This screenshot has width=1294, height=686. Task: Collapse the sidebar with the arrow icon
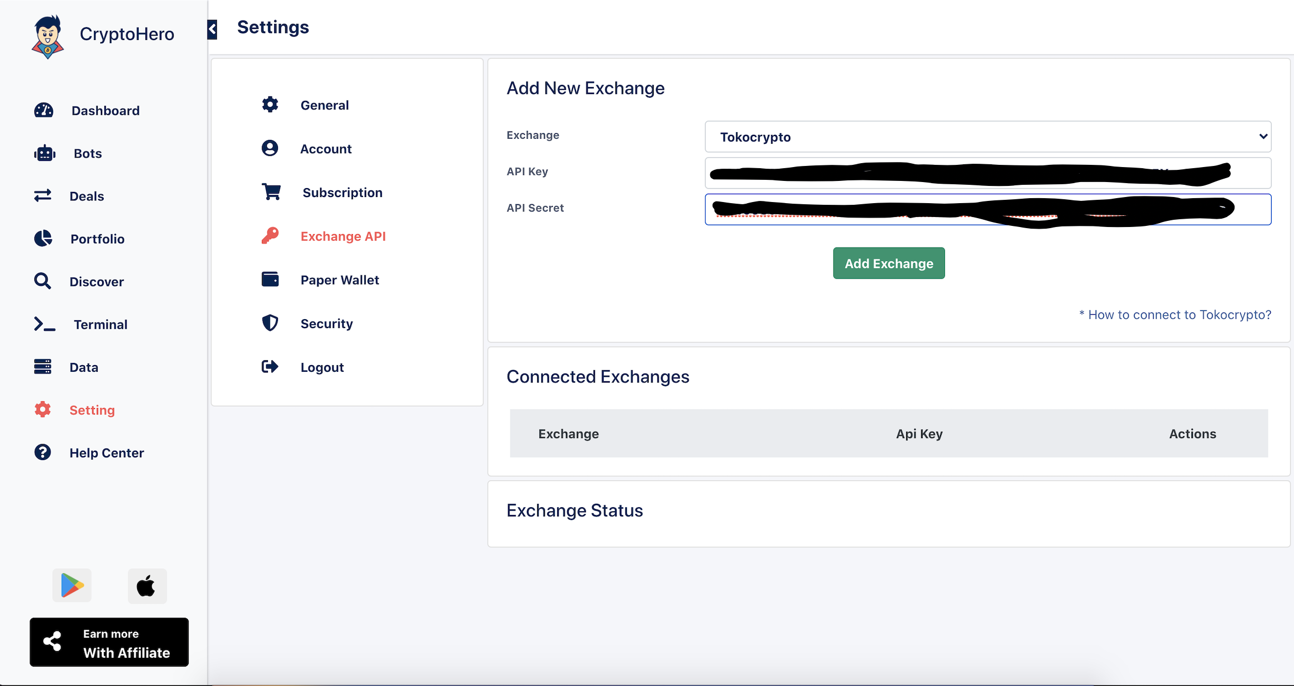pyautogui.click(x=212, y=29)
